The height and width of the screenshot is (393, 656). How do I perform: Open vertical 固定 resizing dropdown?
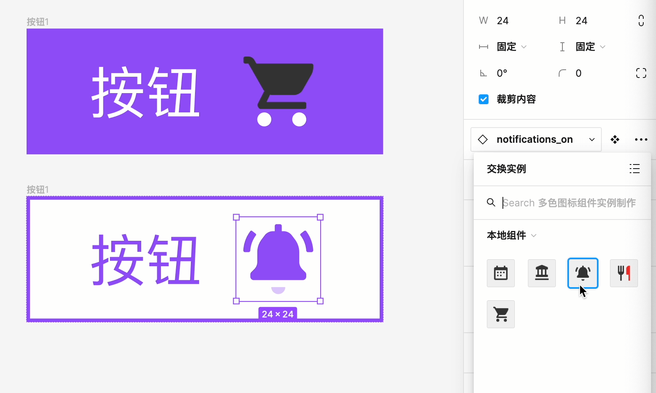point(590,47)
